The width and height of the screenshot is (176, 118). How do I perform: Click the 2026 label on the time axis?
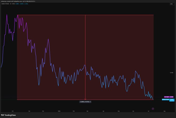[x=59, y=111]
